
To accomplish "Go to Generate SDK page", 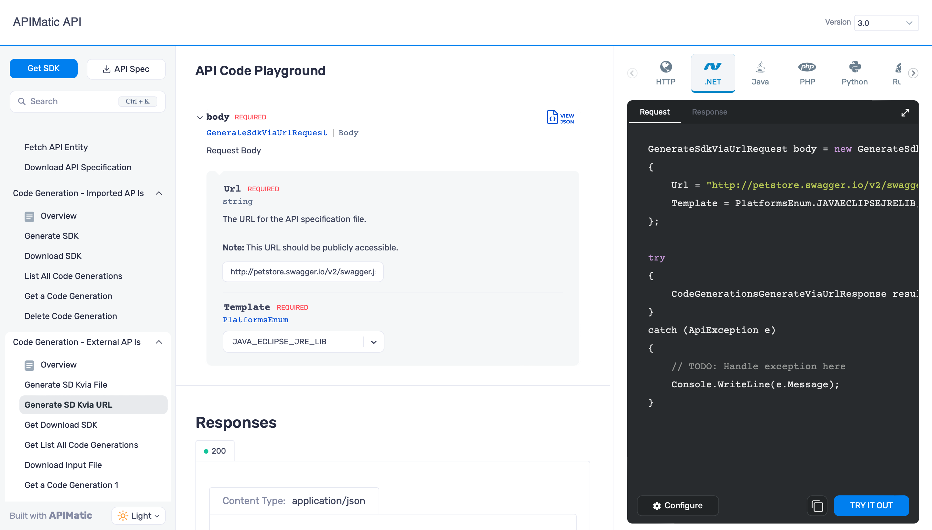I will coord(51,236).
